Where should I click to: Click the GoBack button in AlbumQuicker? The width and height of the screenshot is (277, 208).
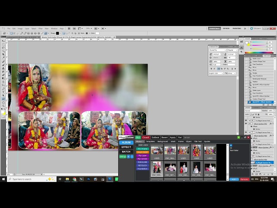(155, 137)
